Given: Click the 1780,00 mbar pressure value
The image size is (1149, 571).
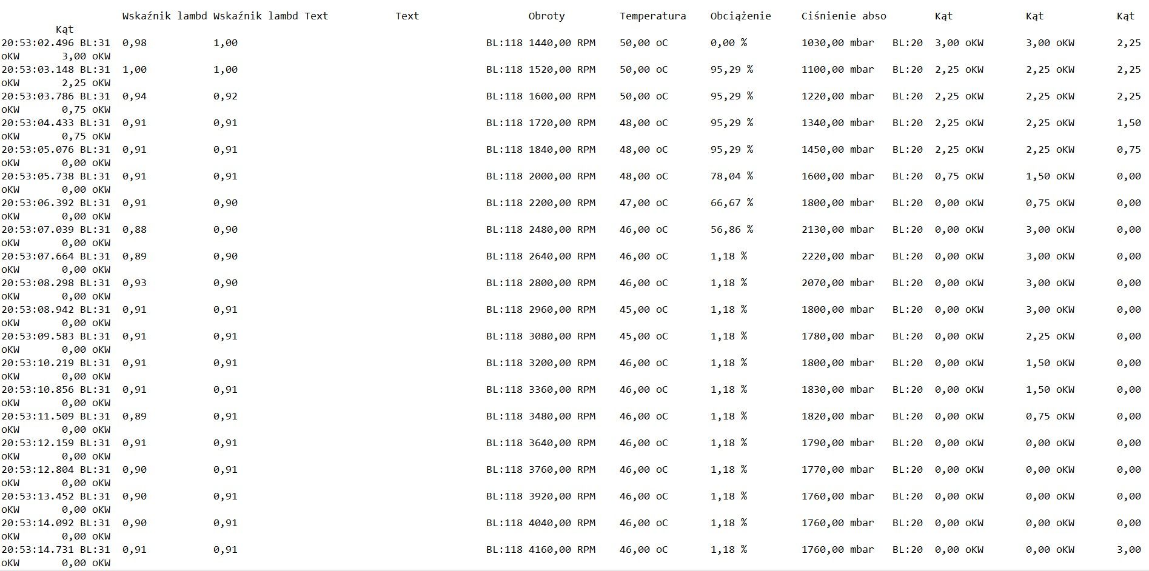Looking at the screenshot, I should pos(837,336).
